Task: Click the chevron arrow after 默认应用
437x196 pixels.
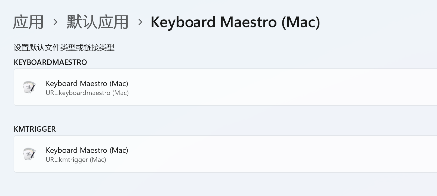Action: (140, 22)
